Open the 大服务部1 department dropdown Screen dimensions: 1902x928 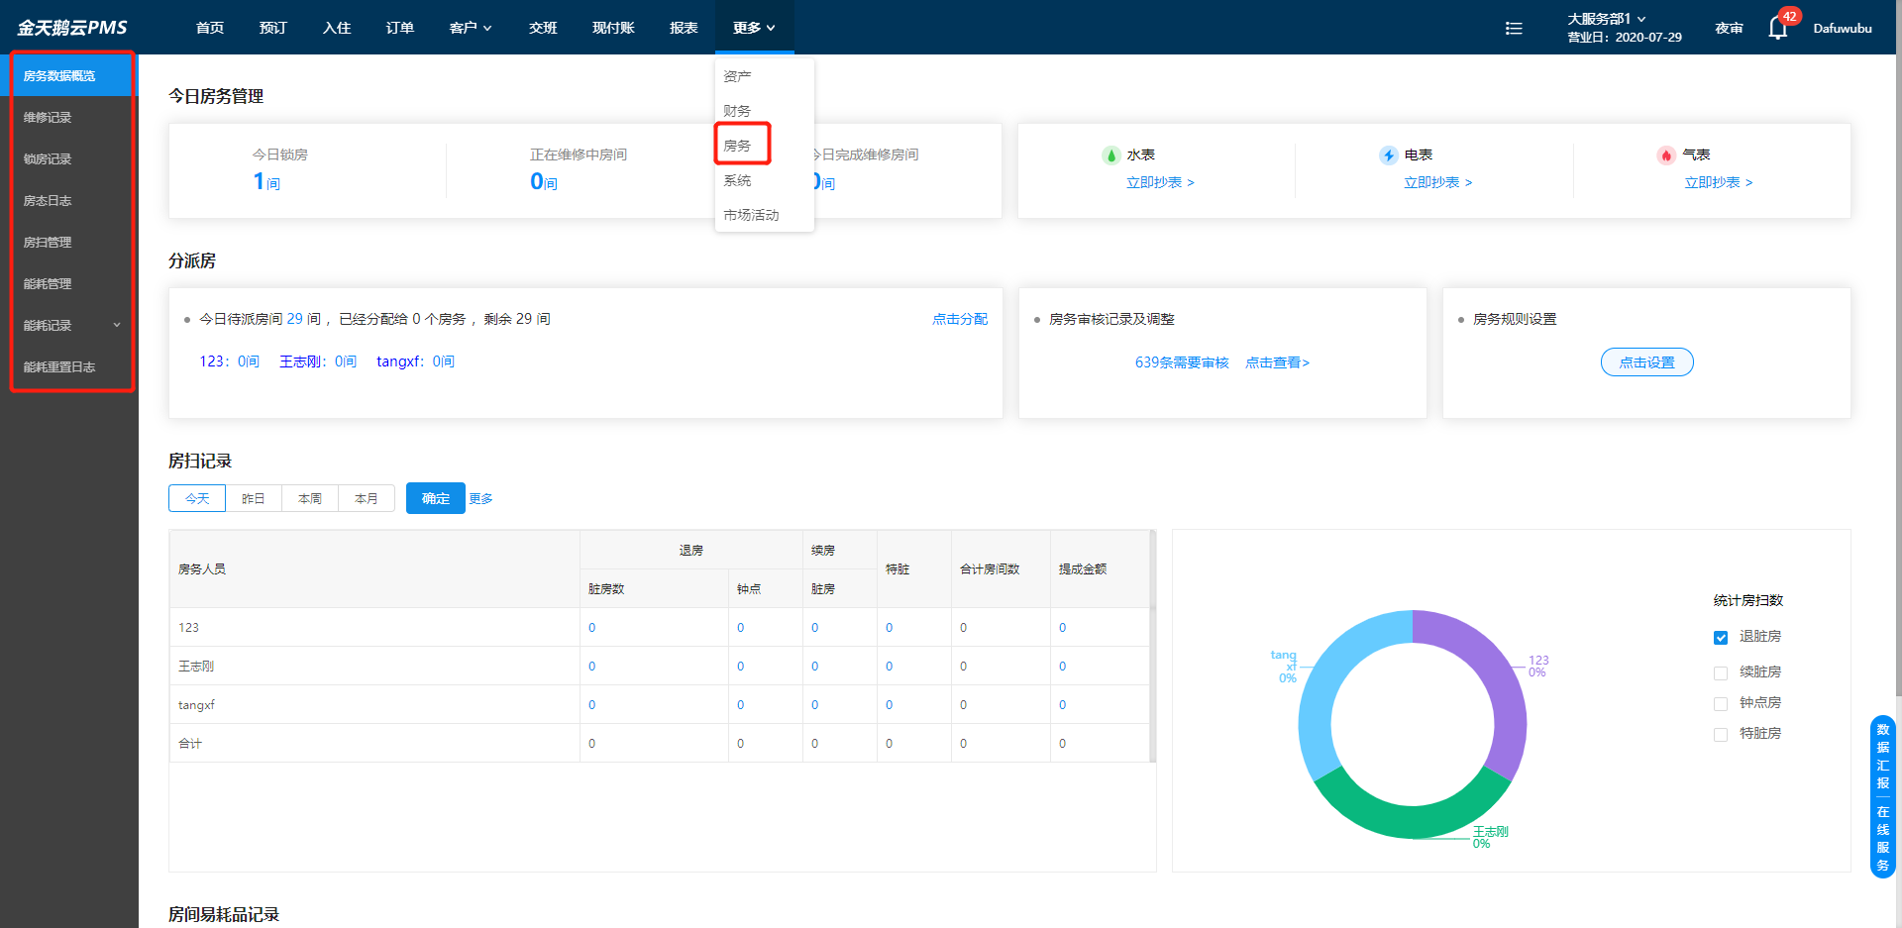(1607, 19)
